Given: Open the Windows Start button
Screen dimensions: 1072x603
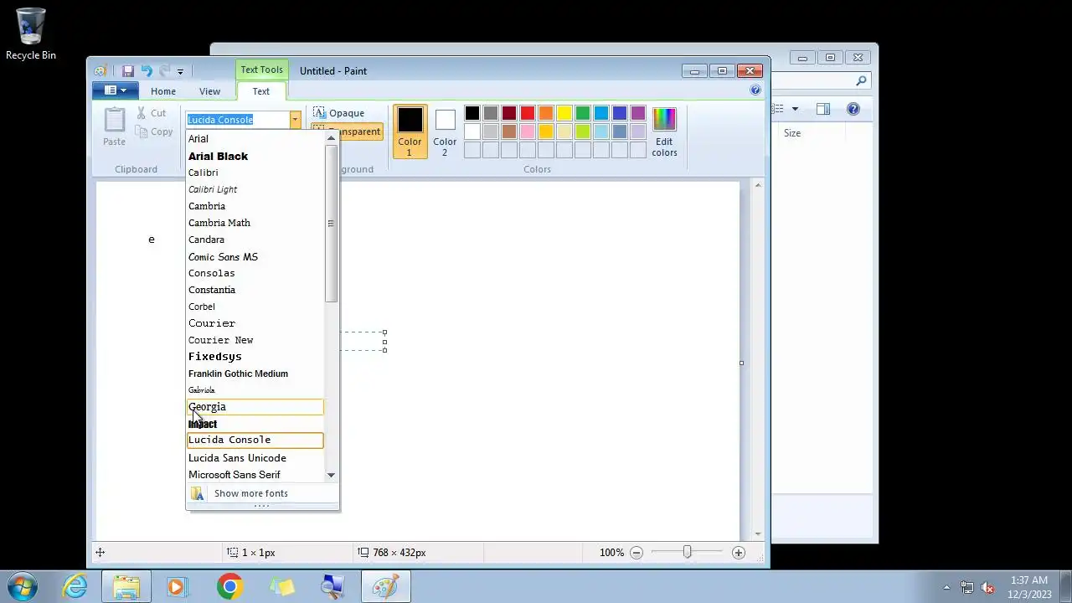Looking at the screenshot, I should (23, 586).
